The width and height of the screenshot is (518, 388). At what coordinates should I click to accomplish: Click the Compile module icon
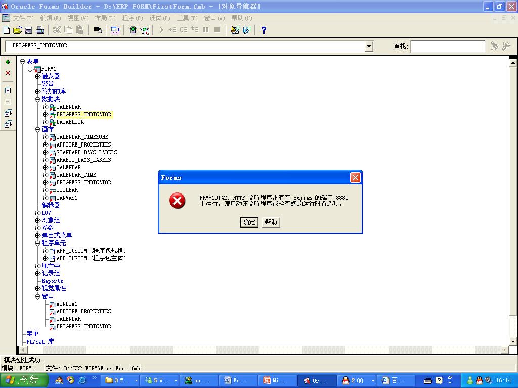115,30
